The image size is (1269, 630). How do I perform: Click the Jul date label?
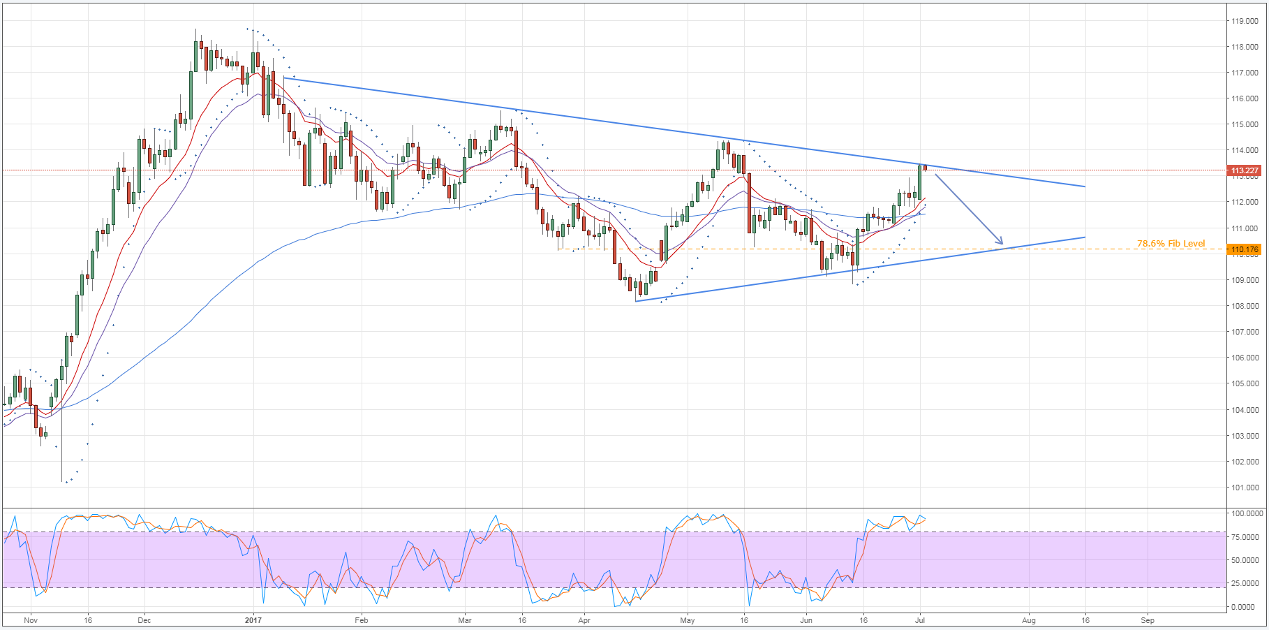[920, 620]
